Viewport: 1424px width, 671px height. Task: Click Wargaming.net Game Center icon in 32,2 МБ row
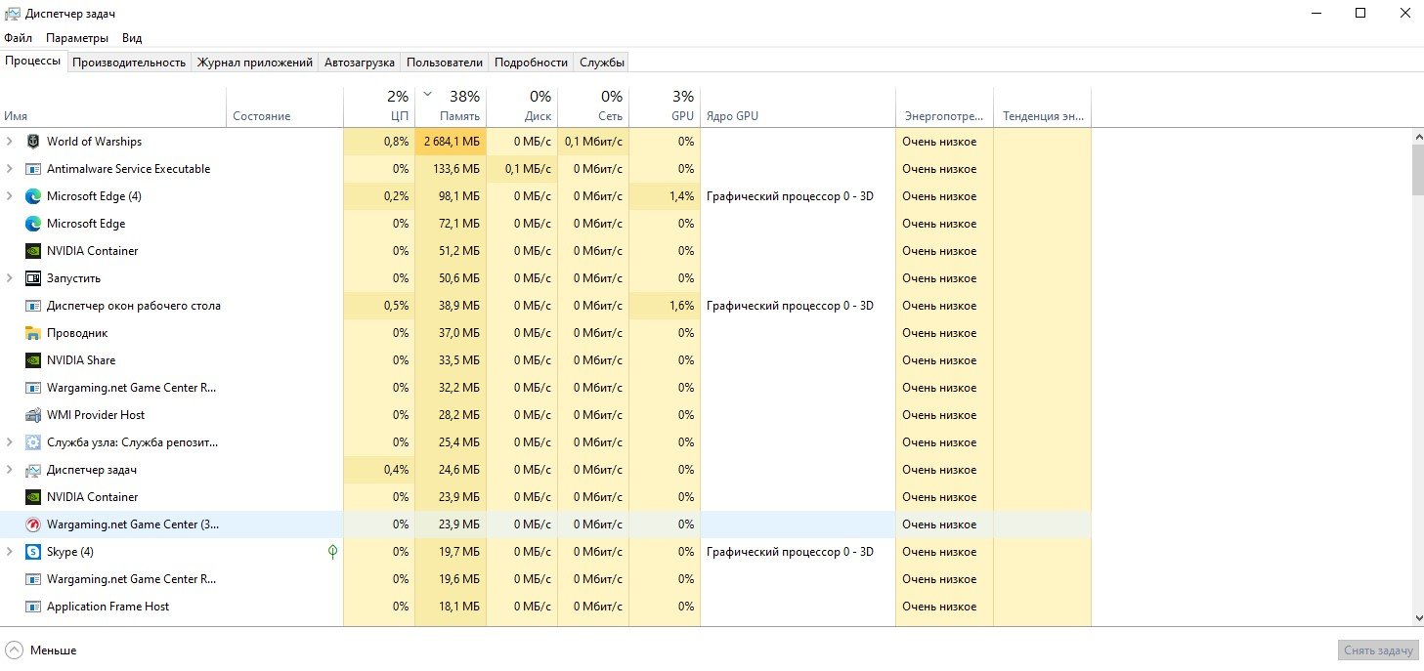[x=32, y=388]
